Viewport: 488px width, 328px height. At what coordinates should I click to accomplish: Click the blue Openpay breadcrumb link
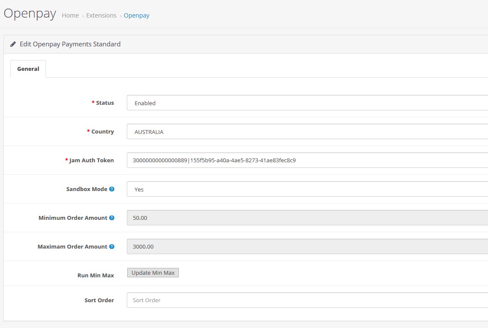136,15
